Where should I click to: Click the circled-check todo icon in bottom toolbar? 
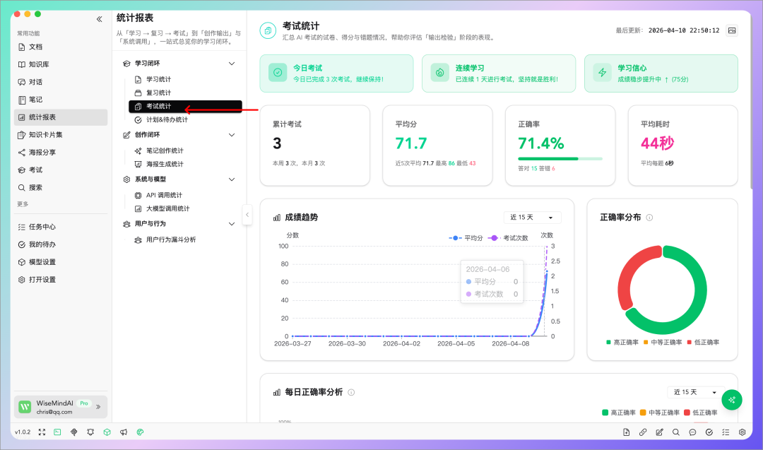(709, 432)
